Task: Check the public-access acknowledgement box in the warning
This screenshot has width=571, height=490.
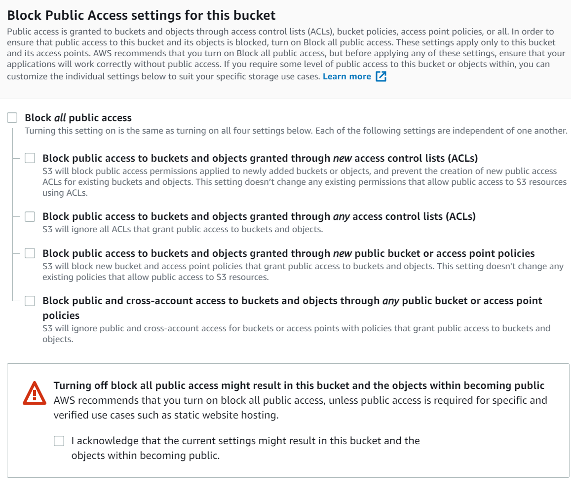Action: 59,441
